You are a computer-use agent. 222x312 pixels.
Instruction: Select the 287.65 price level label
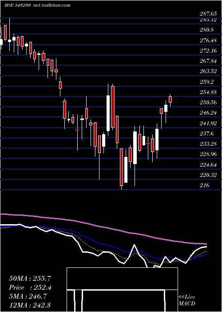[x=208, y=13]
